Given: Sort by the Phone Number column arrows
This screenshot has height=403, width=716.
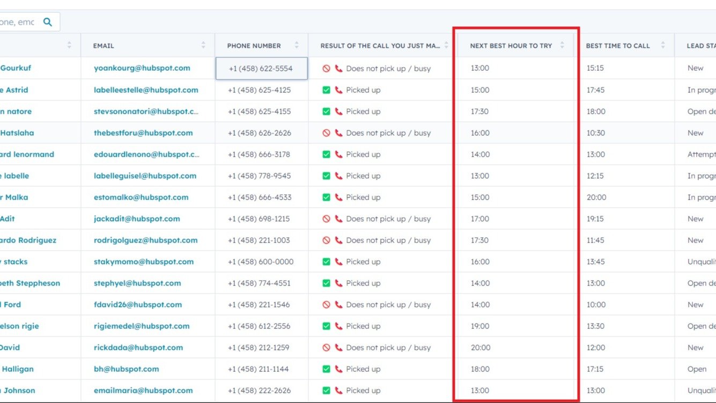Looking at the screenshot, I should [297, 46].
